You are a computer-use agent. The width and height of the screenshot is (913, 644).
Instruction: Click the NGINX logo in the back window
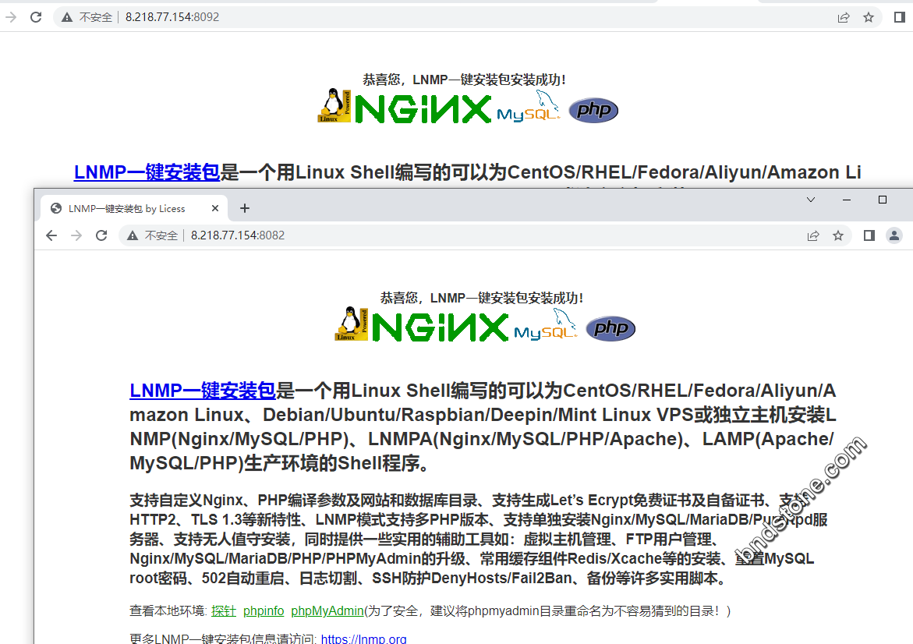(x=422, y=109)
